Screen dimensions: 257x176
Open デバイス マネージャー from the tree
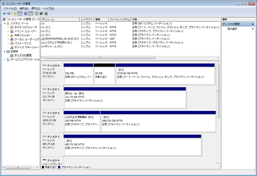pos(25,47)
